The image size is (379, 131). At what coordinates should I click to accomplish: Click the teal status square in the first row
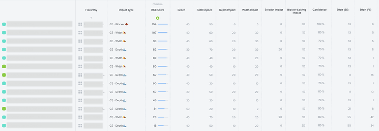4,24
